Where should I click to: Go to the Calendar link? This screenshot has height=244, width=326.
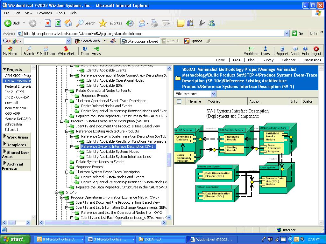click(288, 60)
